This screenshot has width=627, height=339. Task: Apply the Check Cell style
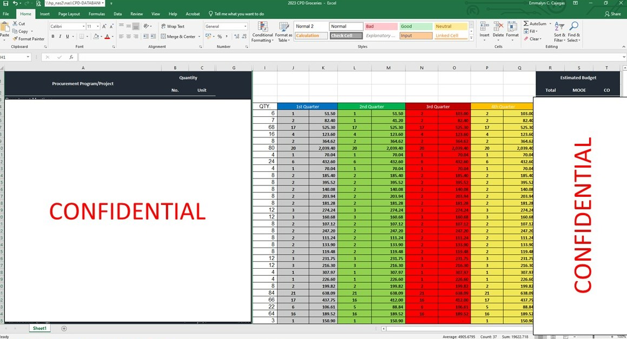(x=346, y=36)
